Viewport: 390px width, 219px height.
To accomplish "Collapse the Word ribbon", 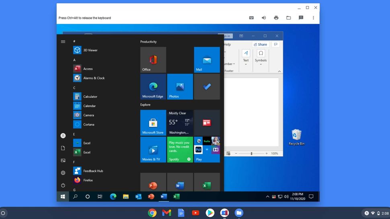I will 279,72.
